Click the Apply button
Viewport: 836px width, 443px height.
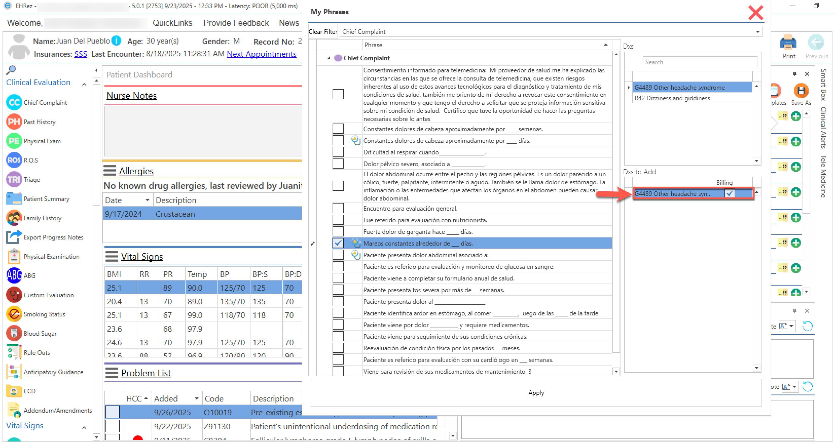tap(536, 393)
